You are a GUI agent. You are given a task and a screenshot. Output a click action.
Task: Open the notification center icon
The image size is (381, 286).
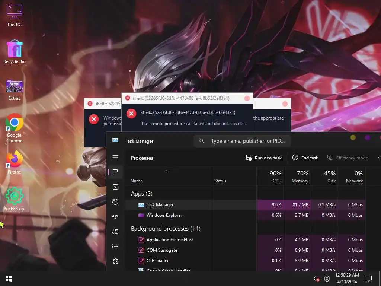point(369,279)
